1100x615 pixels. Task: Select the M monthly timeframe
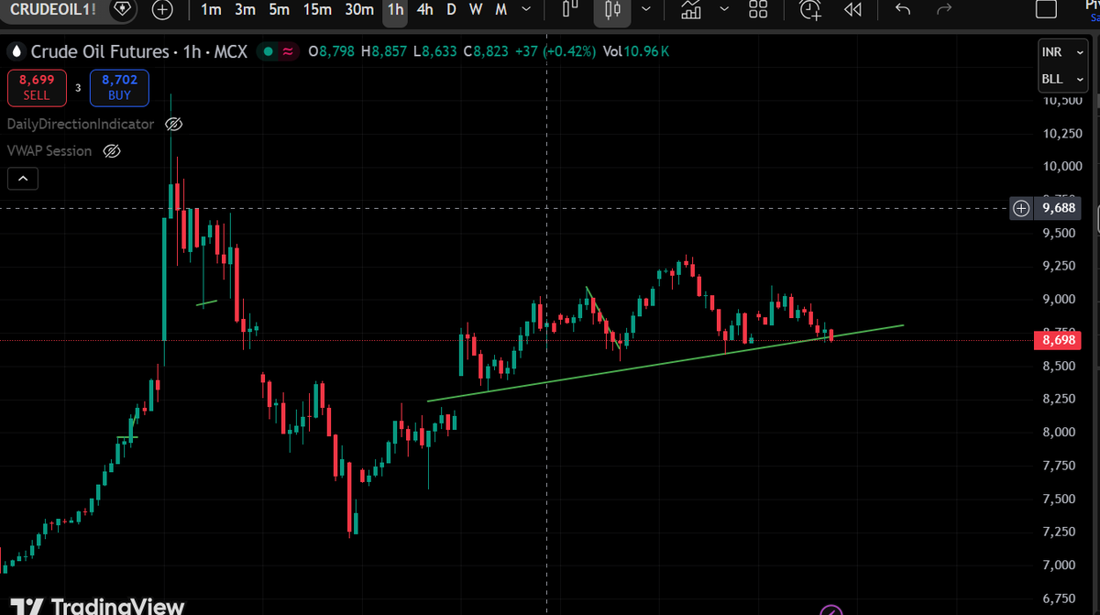point(500,9)
